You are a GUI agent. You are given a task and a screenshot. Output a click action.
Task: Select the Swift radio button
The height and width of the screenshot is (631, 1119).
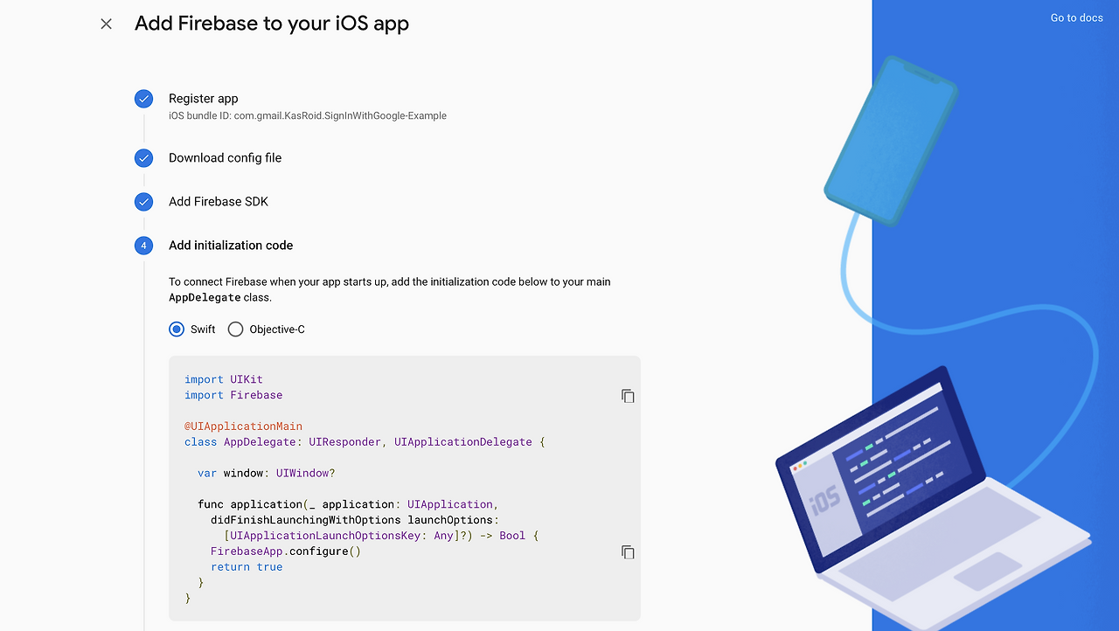pos(177,329)
